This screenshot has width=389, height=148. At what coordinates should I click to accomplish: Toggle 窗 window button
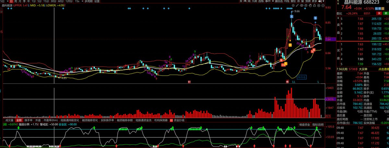point(302,2)
